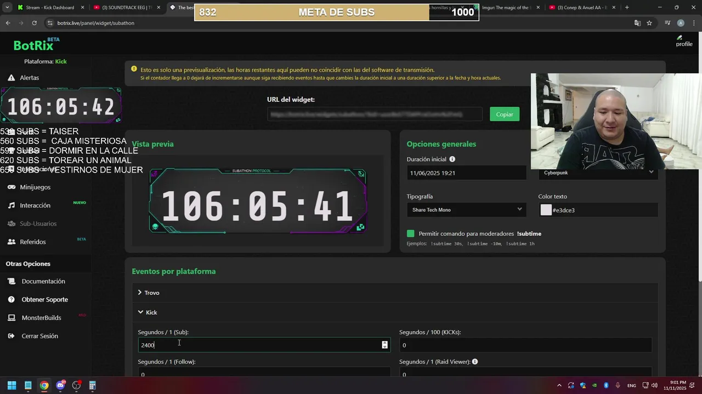Close the Stream - Kick Dashboard tab

click(x=82, y=8)
